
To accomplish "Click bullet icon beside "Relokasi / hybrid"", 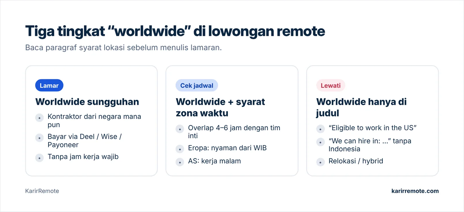I will [320, 162].
